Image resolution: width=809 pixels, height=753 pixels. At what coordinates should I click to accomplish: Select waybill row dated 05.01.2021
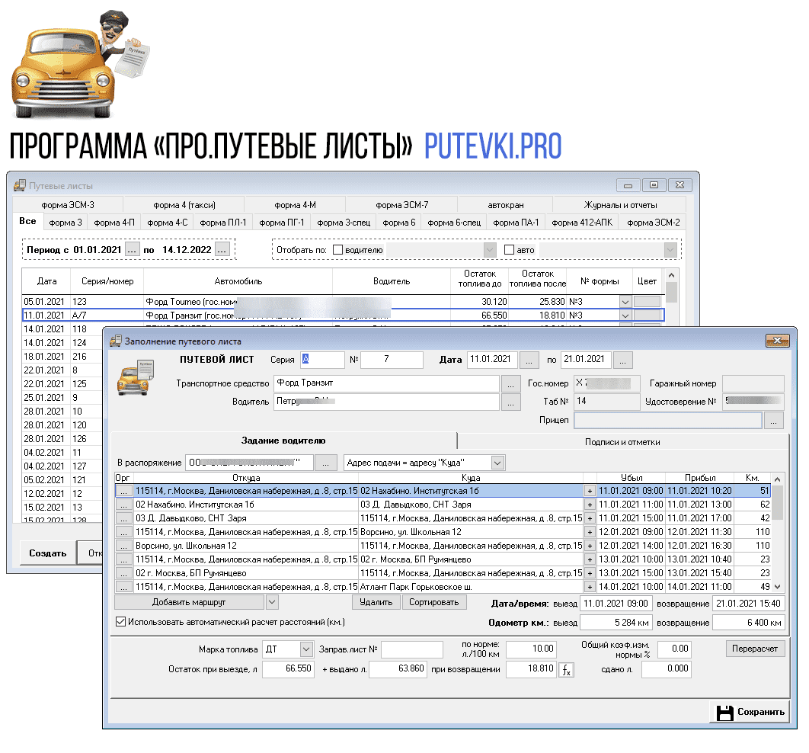[343, 302]
